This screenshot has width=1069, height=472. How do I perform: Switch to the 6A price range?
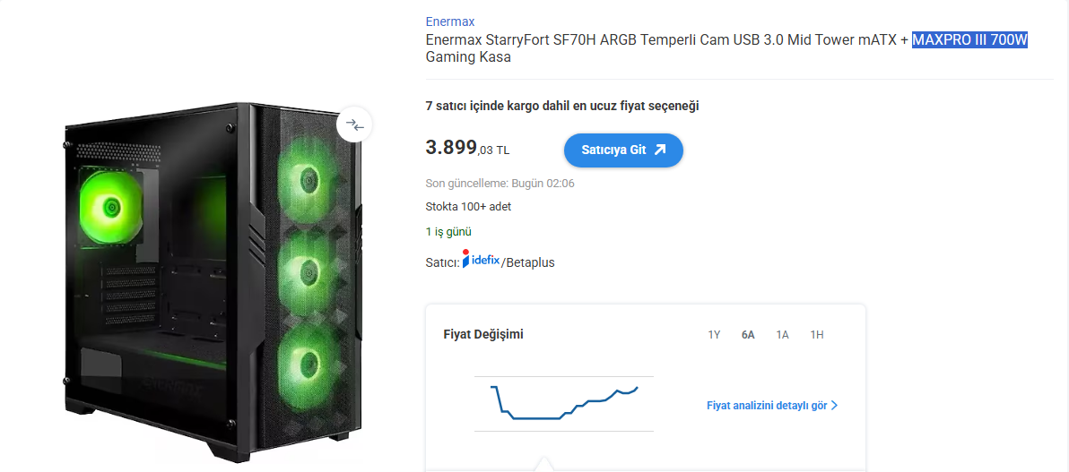coord(748,335)
